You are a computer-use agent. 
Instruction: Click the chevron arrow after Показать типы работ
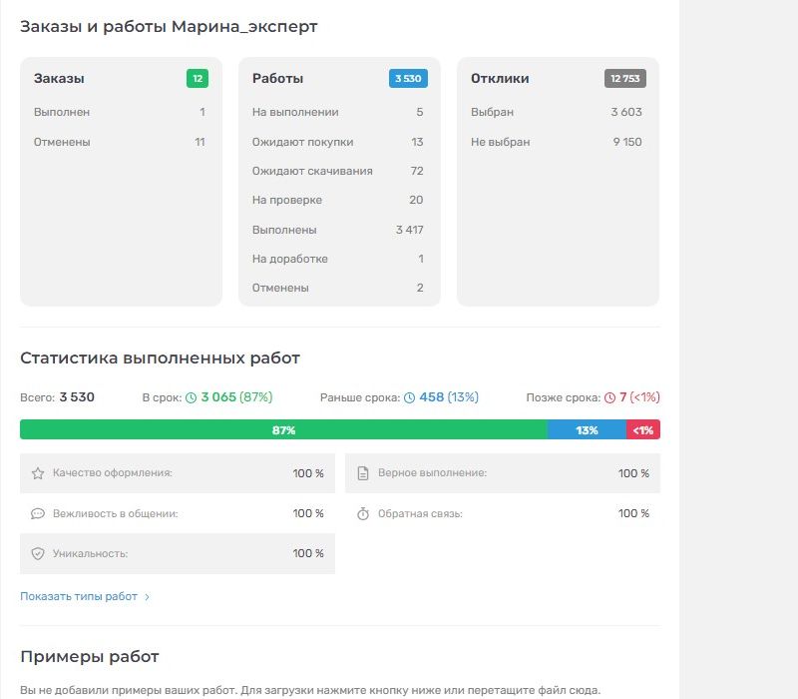148,596
